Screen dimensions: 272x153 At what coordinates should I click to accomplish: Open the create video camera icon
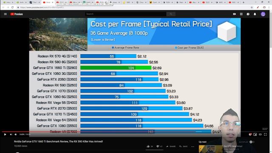pos(234,14)
